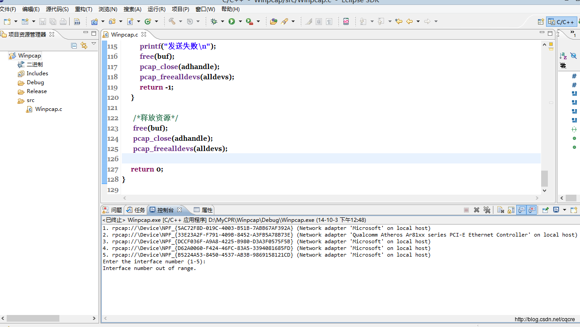Open the Build hammer dropdown arrow

coord(180,21)
